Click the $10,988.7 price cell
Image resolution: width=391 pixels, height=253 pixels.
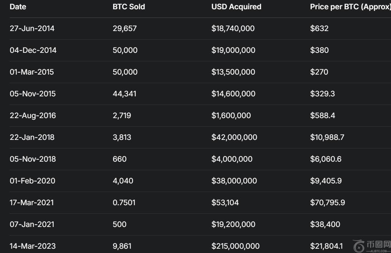click(327, 137)
